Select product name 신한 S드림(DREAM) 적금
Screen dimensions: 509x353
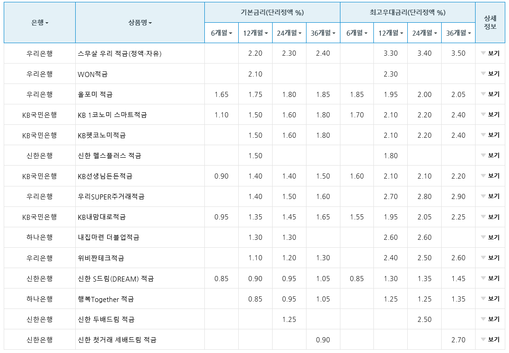click(x=116, y=278)
